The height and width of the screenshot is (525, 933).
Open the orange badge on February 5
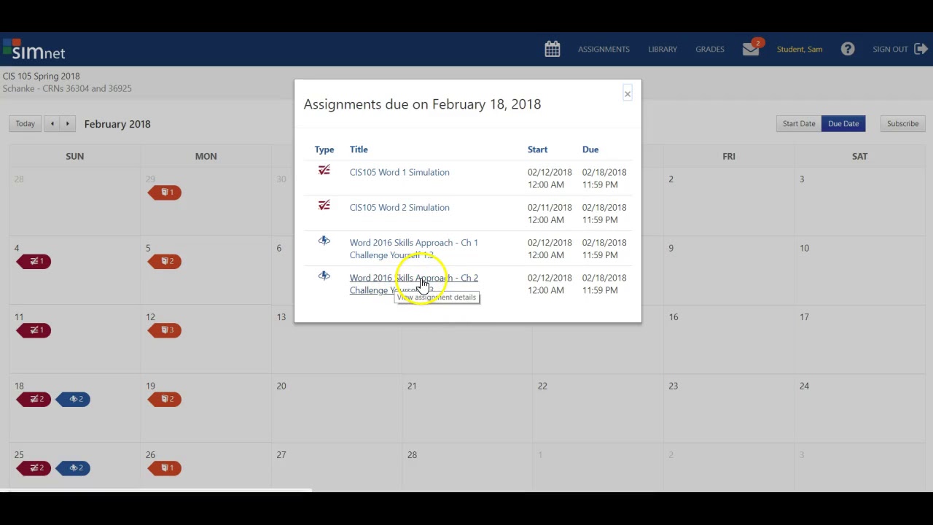click(165, 261)
